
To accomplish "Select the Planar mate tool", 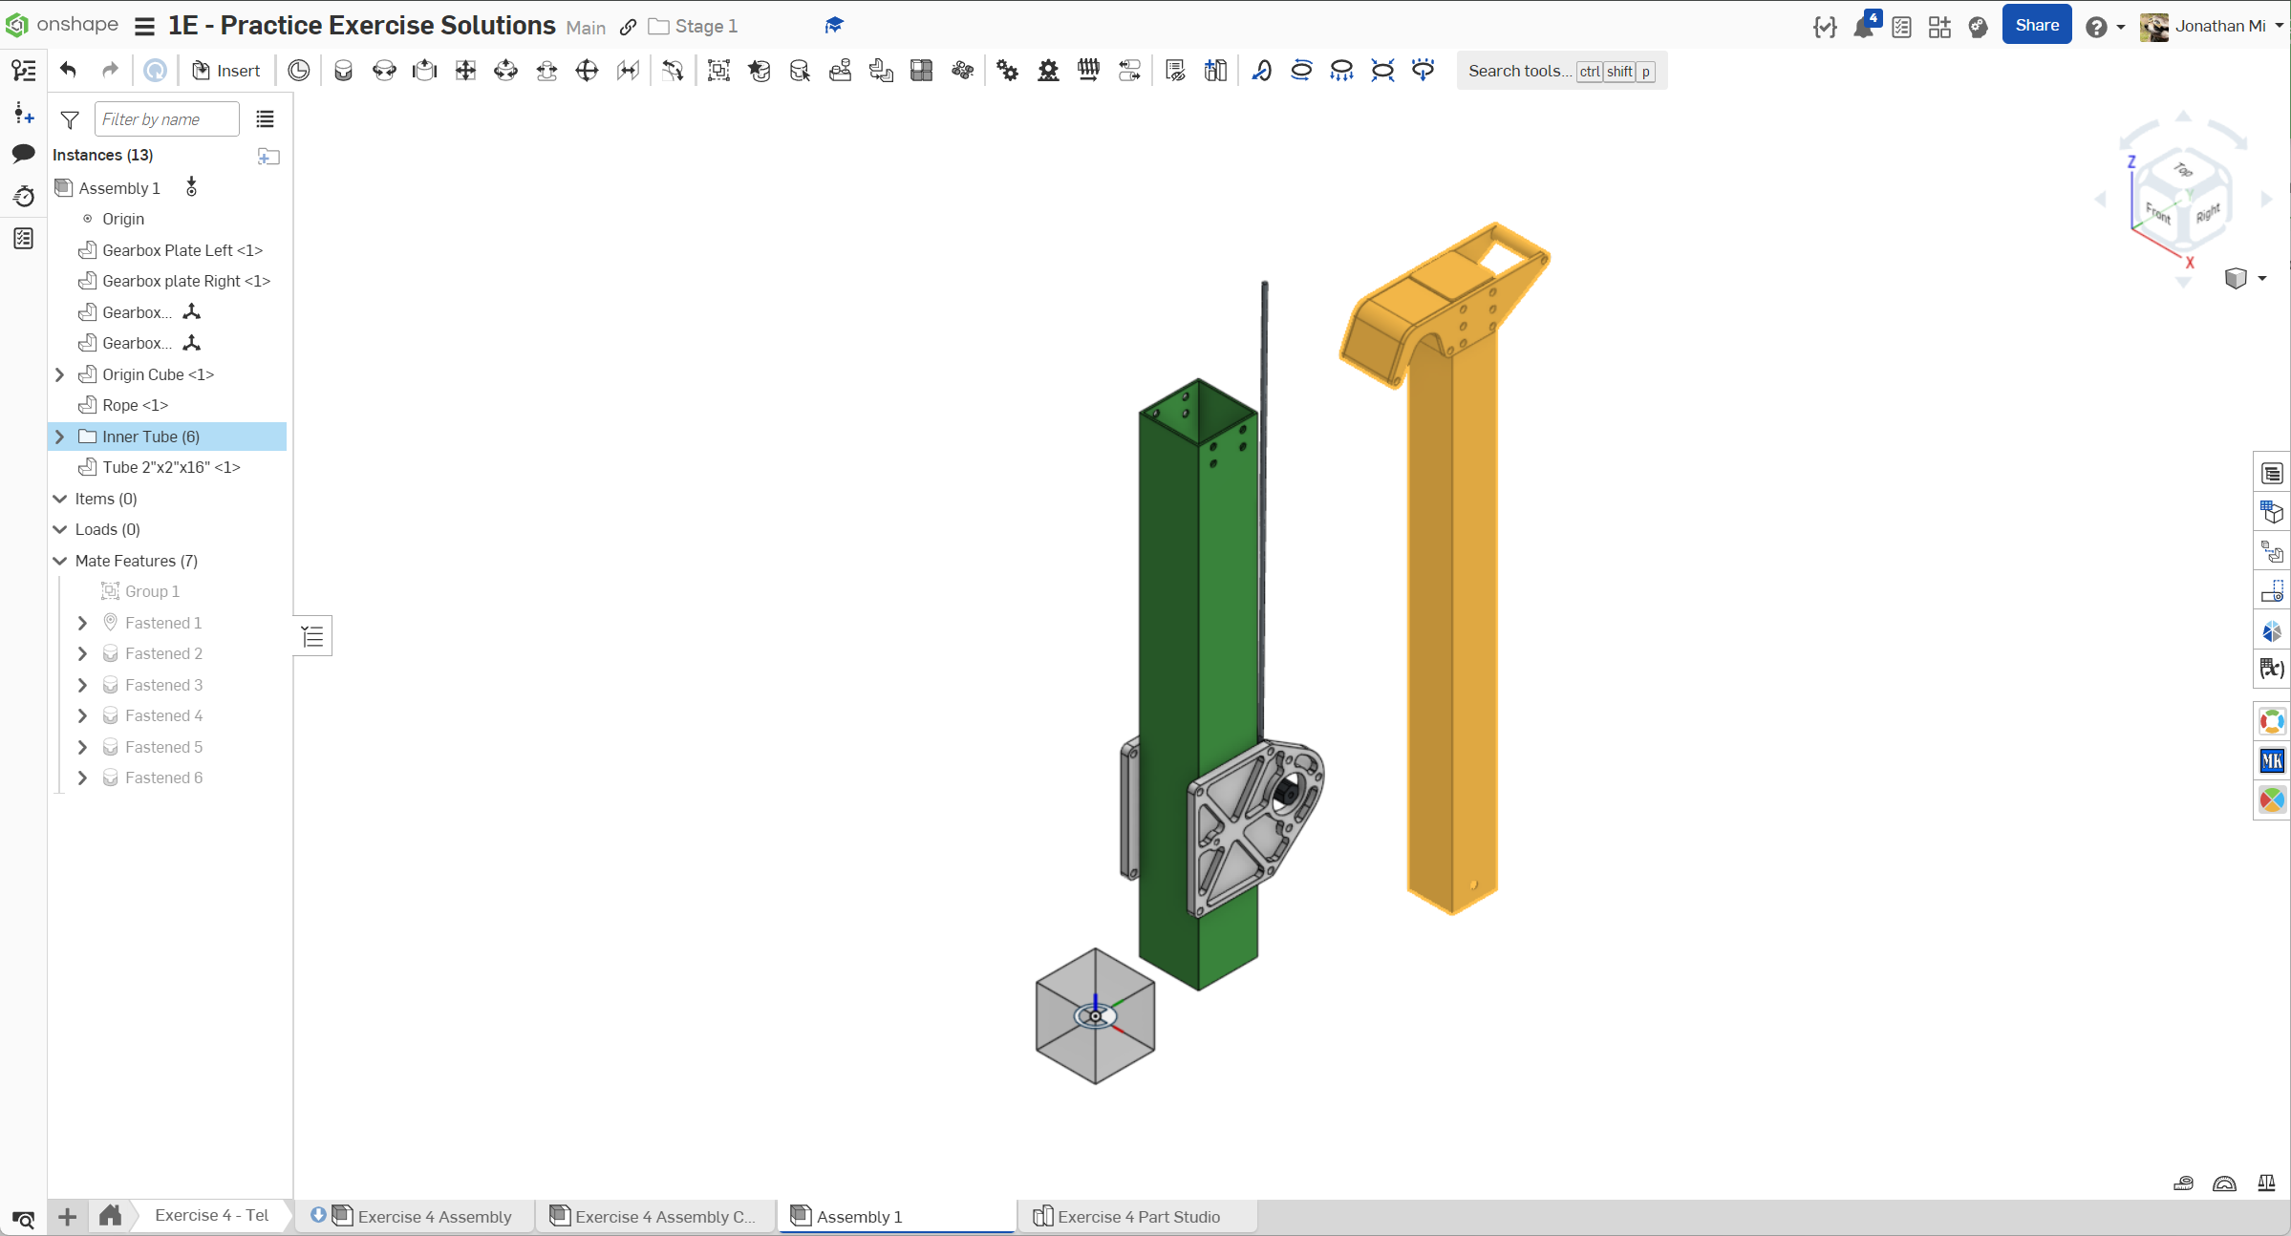I will pyautogui.click(x=465, y=70).
